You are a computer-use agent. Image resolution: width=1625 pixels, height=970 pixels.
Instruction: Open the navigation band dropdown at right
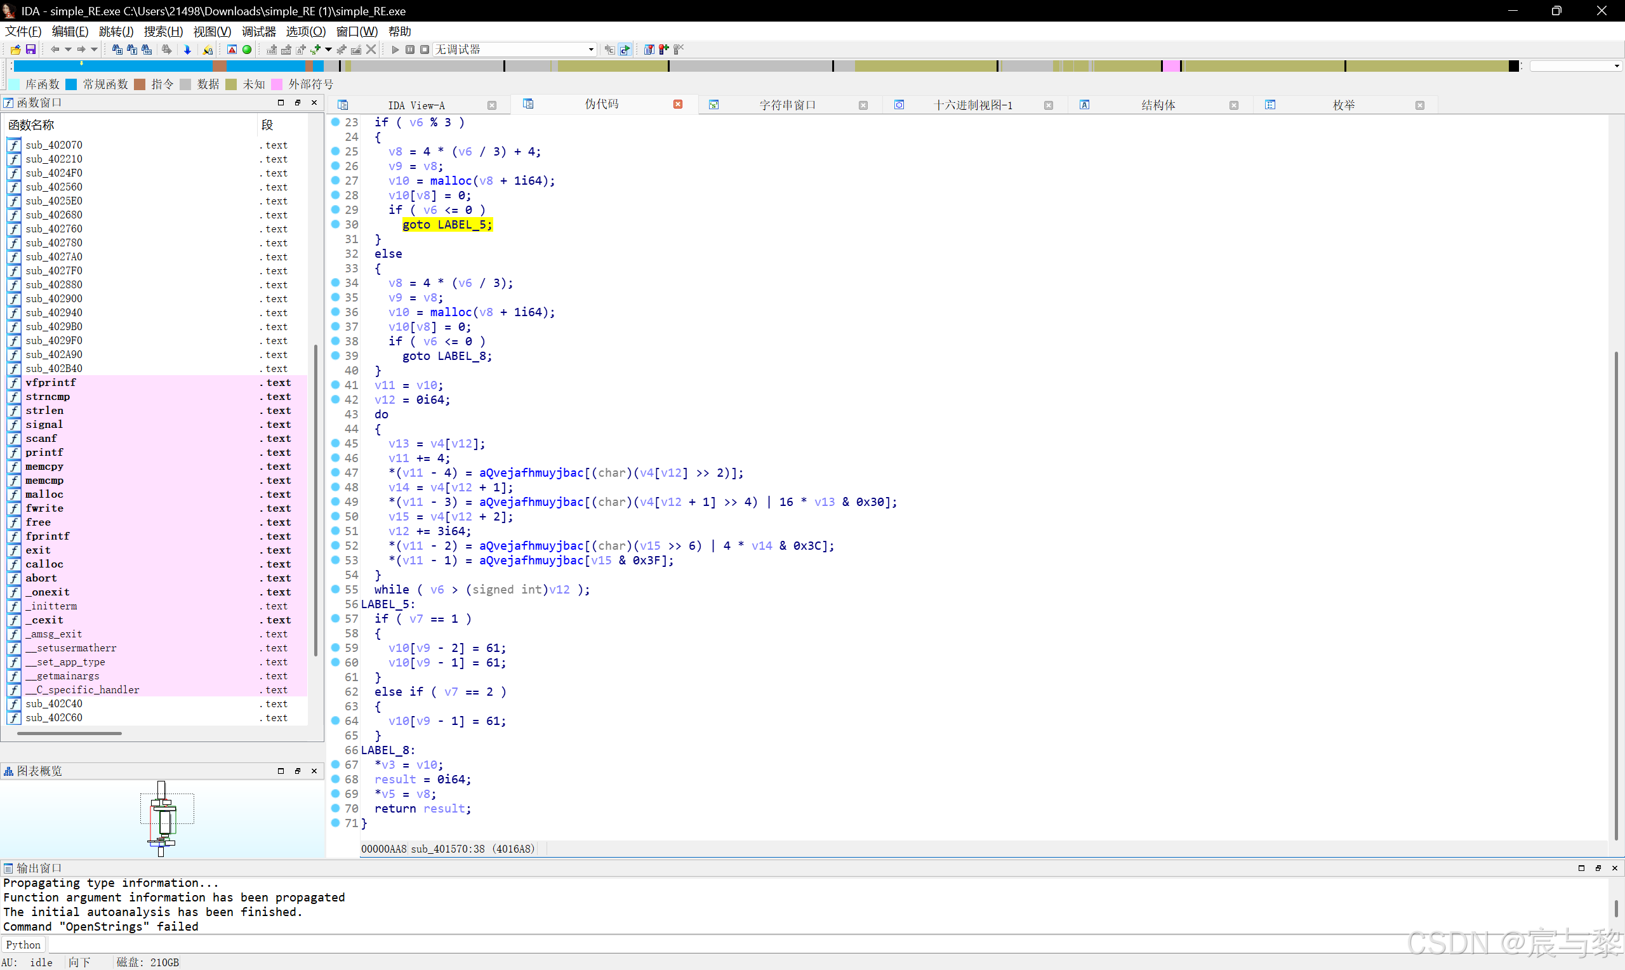[1617, 66]
